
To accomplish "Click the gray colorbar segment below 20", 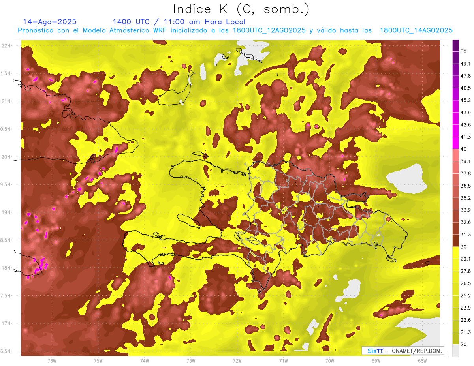I will pos(455,350).
